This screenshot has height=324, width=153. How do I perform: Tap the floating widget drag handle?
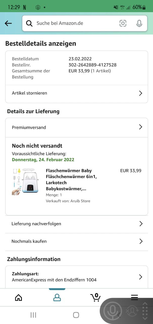[145, 311]
